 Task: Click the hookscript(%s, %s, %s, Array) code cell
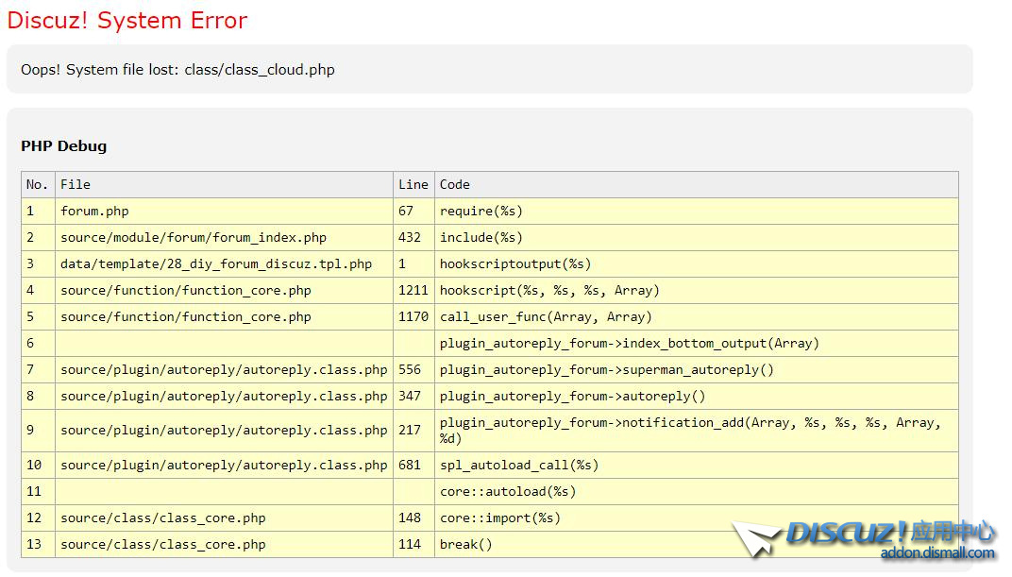pos(549,291)
